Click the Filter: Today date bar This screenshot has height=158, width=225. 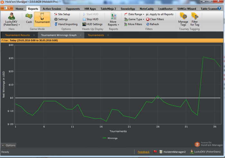coord(112,40)
